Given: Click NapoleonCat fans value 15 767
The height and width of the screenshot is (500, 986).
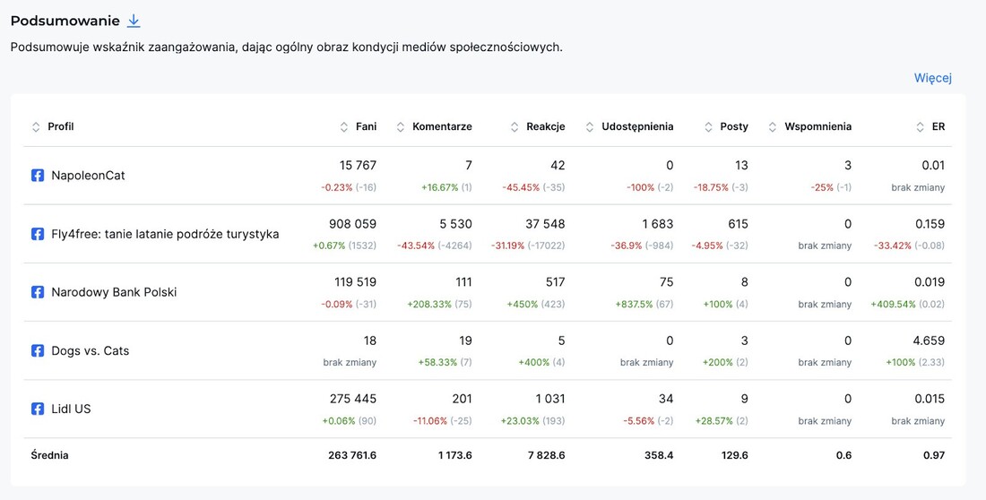Looking at the screenshot, I should click(358, 166).
